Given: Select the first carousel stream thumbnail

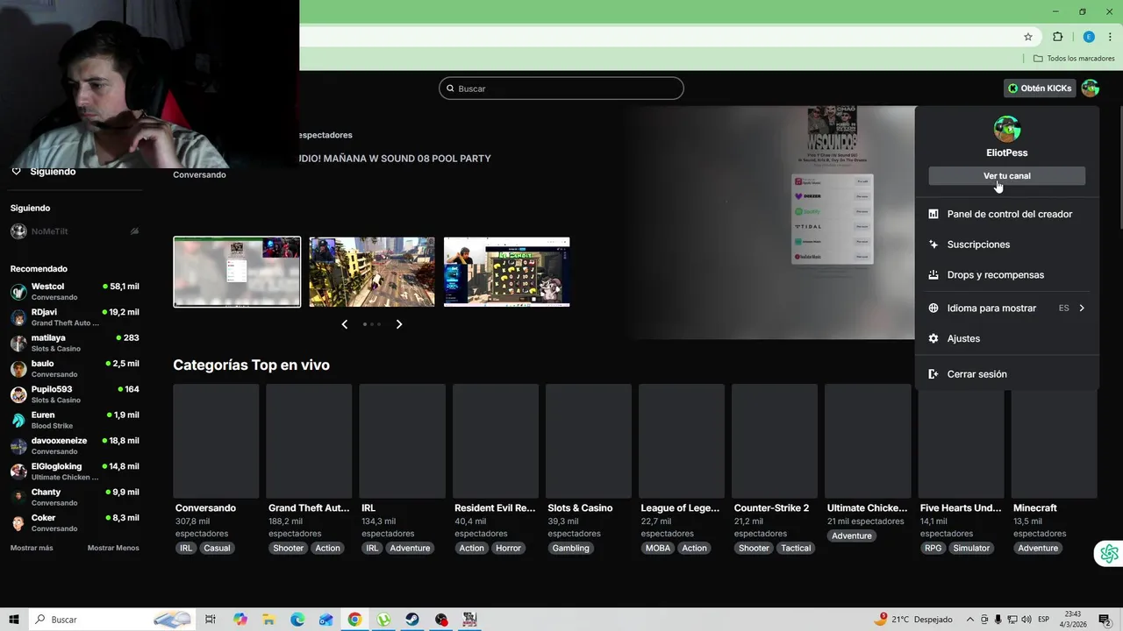Looking at the screenshot, I should pyautogui.click(x=237, y=272).
